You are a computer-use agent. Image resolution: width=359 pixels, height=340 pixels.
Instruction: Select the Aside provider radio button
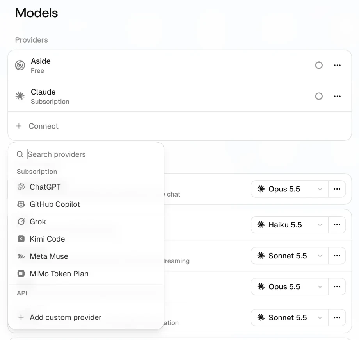[x=319, y=65]
